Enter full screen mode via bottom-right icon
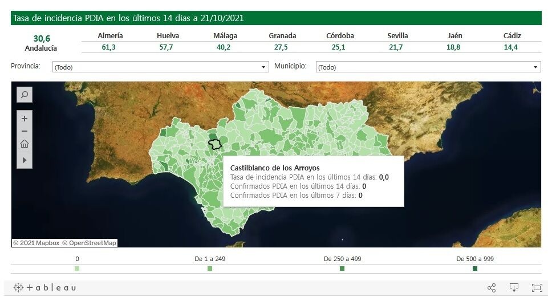 click(536, 288)
